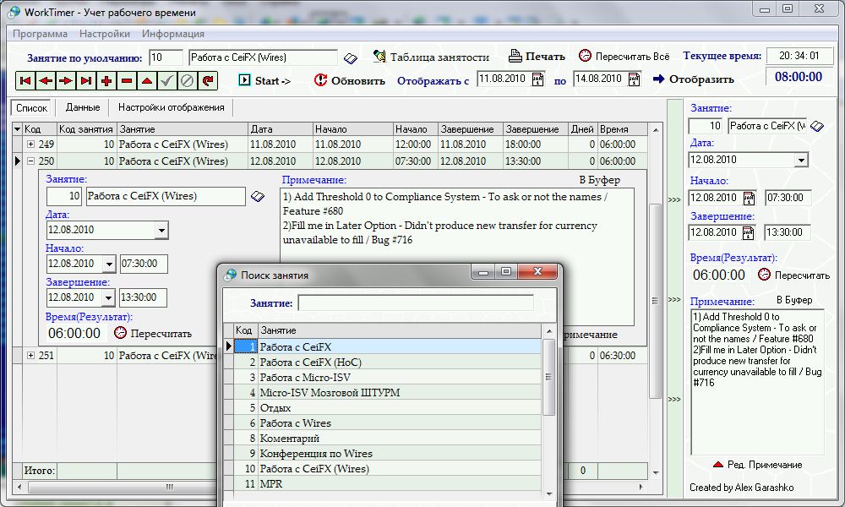Open the Настройки menu
This screenshot has height=507, width=845.
click(x=105, y=34)
